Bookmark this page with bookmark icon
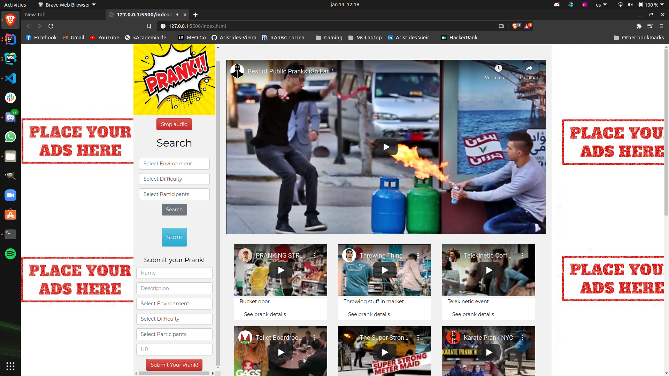The width and height of the screenshot is (669, 376). (x=149, y=26)
